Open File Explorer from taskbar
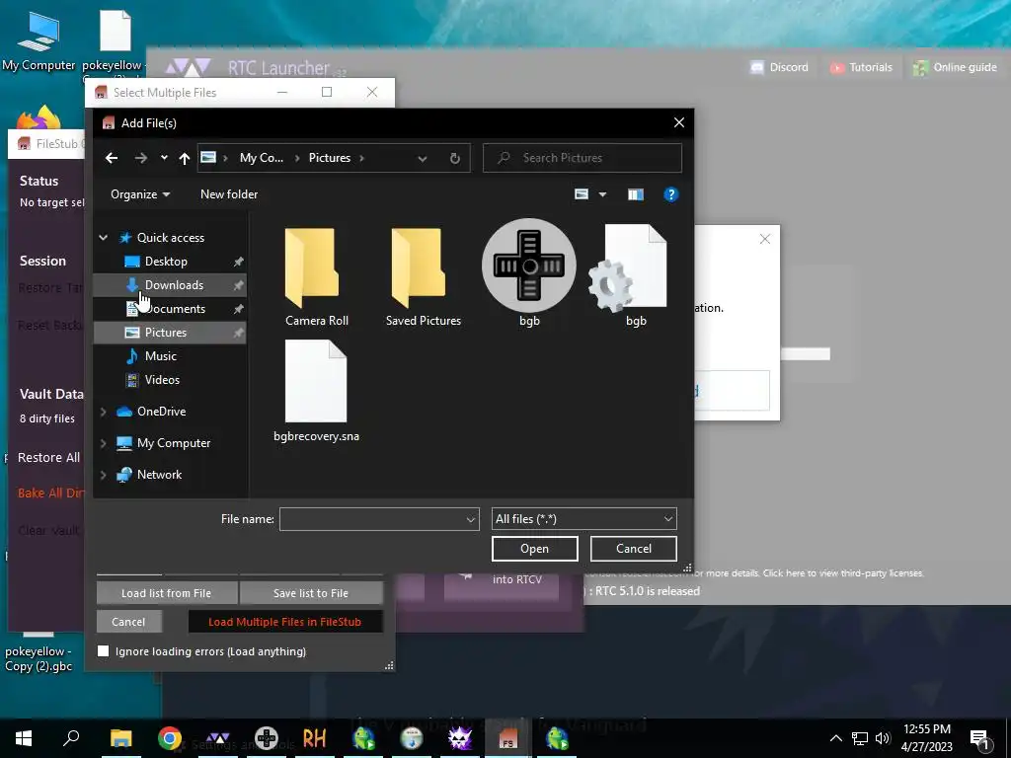Image resolution: width=1011 pixels, height=758 pixels. click(120, 738)
